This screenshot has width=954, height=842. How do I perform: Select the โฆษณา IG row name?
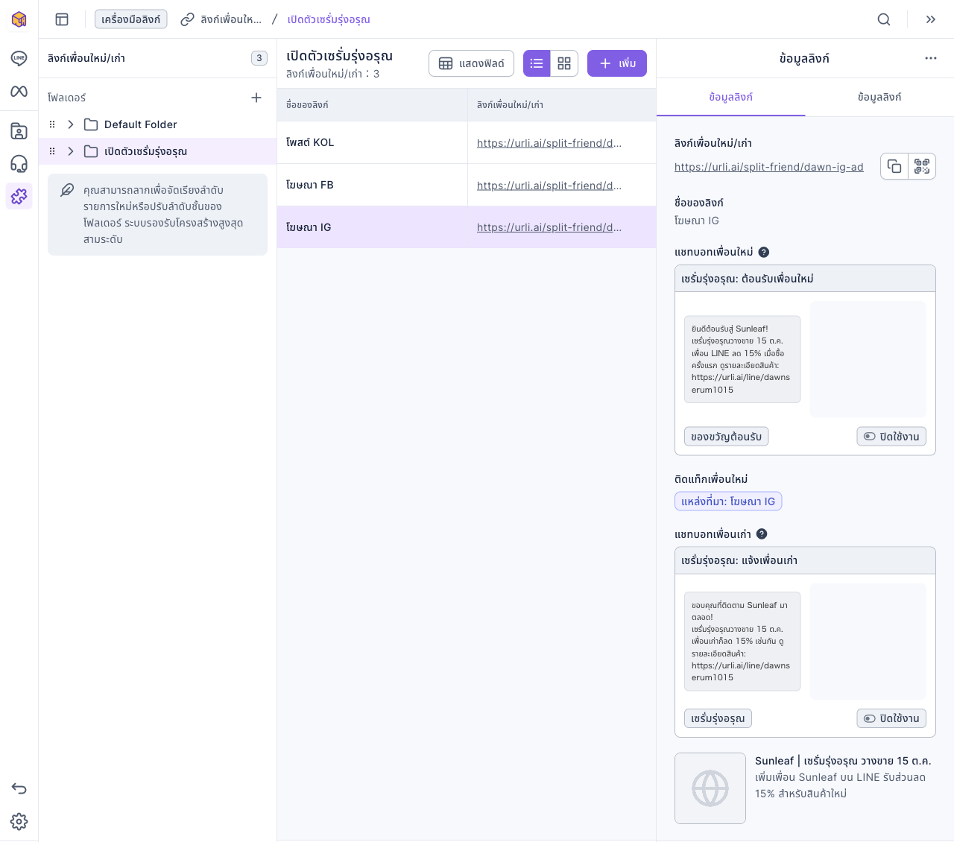309,227
